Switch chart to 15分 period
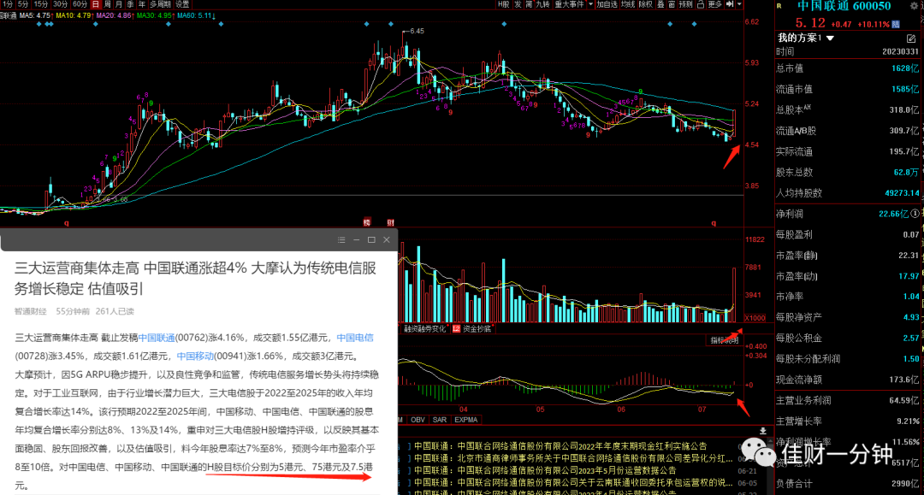This screenshot has height=495, width=924. tap(41, 4)
